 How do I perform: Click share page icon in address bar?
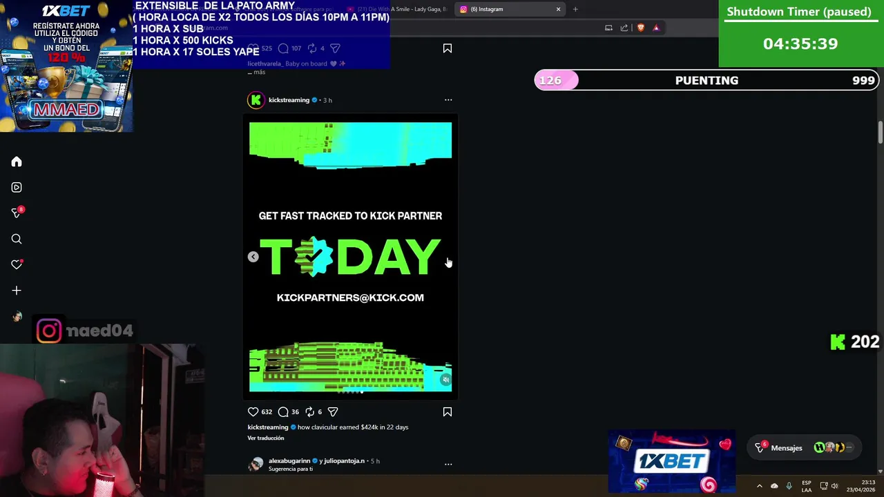coord(624,28)
